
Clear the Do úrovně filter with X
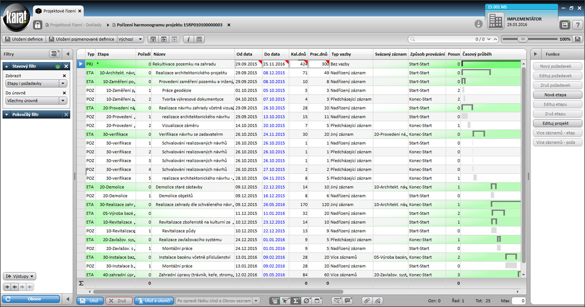point(64,93)
